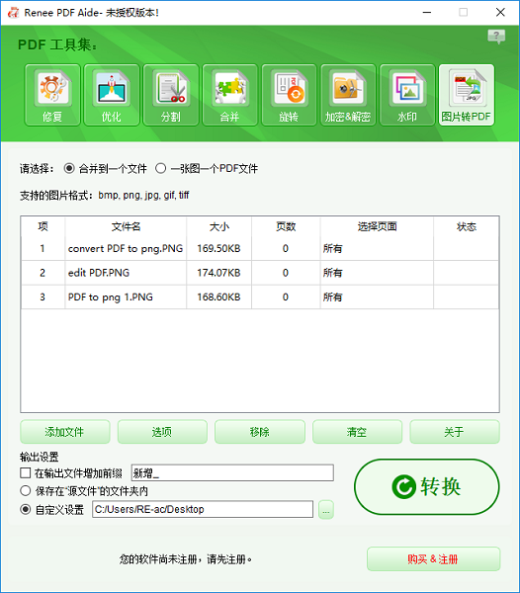Select the 合并 (Merge) puzzle tool

coord(230,95)
